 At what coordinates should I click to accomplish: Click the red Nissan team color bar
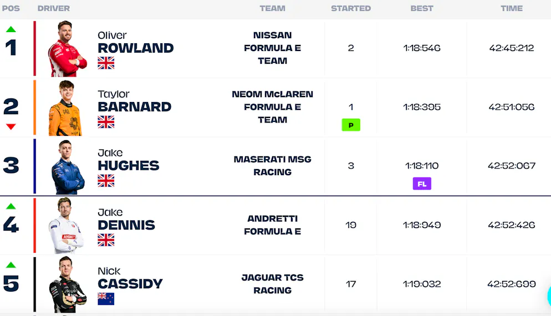[x=34, y=49]
